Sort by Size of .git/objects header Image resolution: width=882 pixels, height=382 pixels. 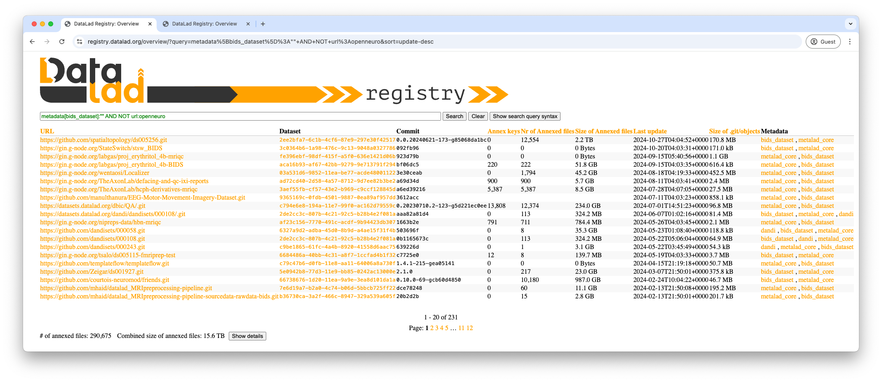[x=734, y=131]
